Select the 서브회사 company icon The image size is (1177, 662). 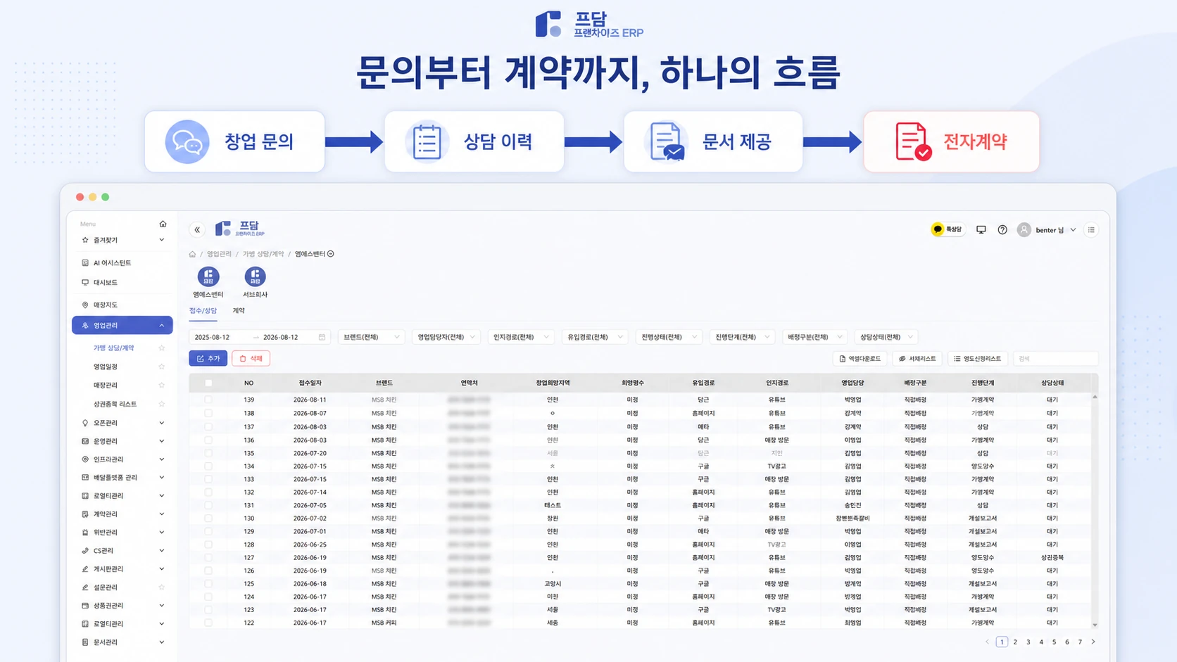pos(255,276)
